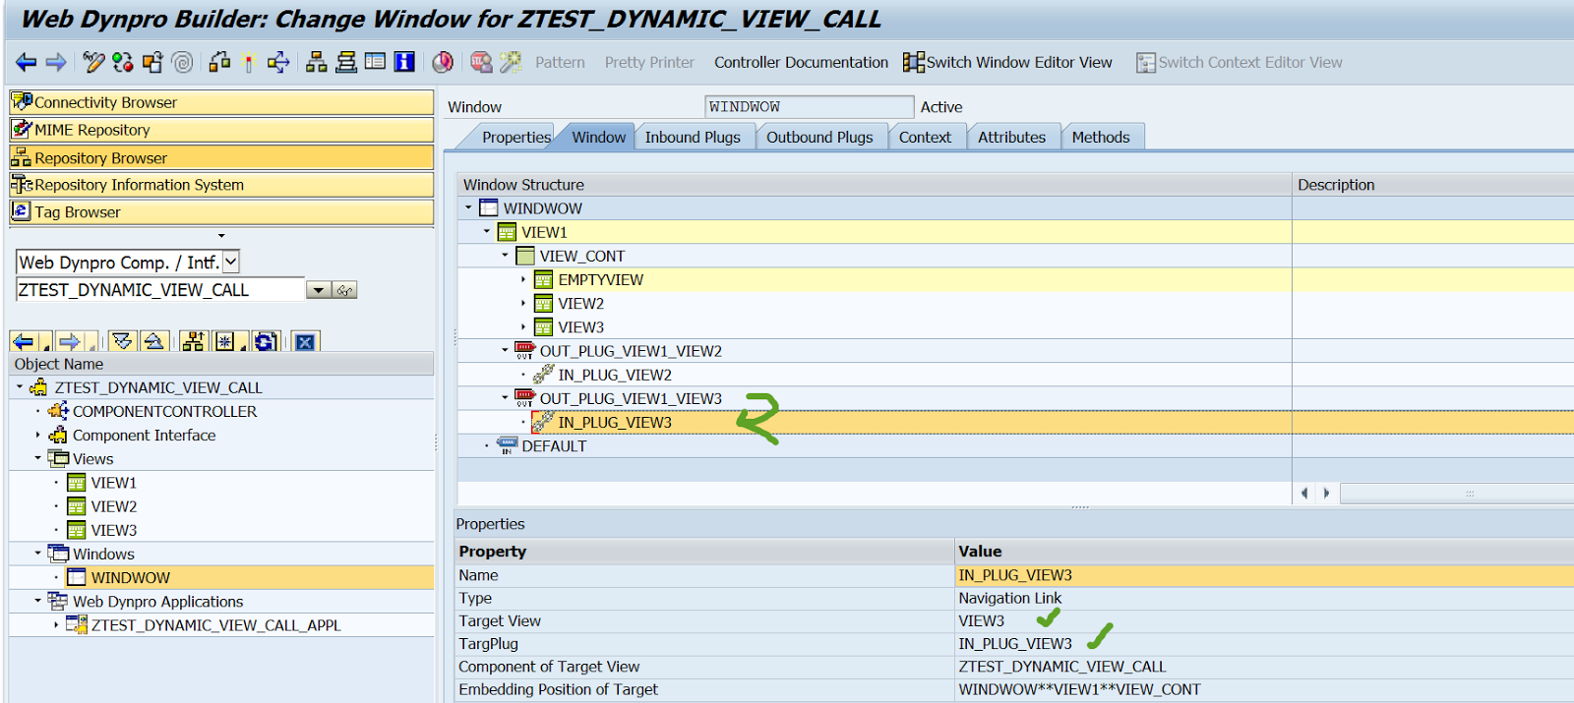This screenshot has width=1574, height=703.
Task: Click the glasses display icon beside component name
Action: coord(344,290)
